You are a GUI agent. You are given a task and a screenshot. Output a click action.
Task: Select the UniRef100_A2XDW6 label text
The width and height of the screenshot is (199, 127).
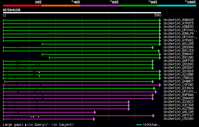tap(178, 75)
